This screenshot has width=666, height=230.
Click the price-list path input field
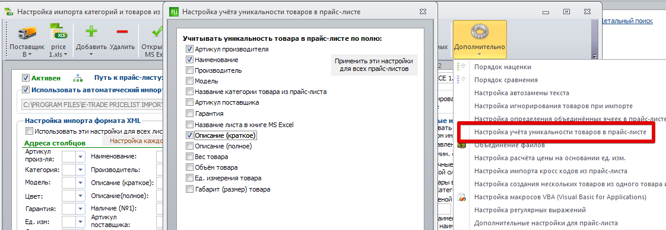click(92, 105)
